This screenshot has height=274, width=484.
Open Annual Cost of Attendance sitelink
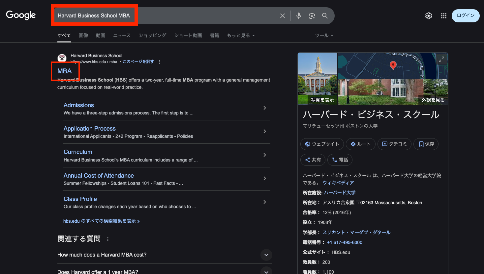tap(99, 176)
